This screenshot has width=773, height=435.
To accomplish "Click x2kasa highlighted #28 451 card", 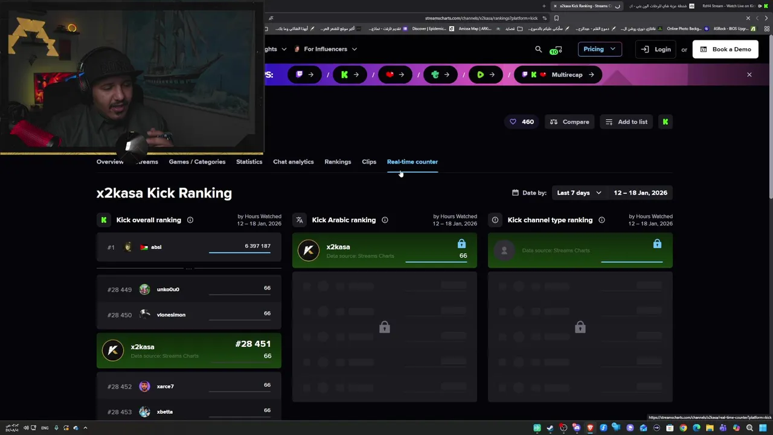I will [x=189, y=350].
